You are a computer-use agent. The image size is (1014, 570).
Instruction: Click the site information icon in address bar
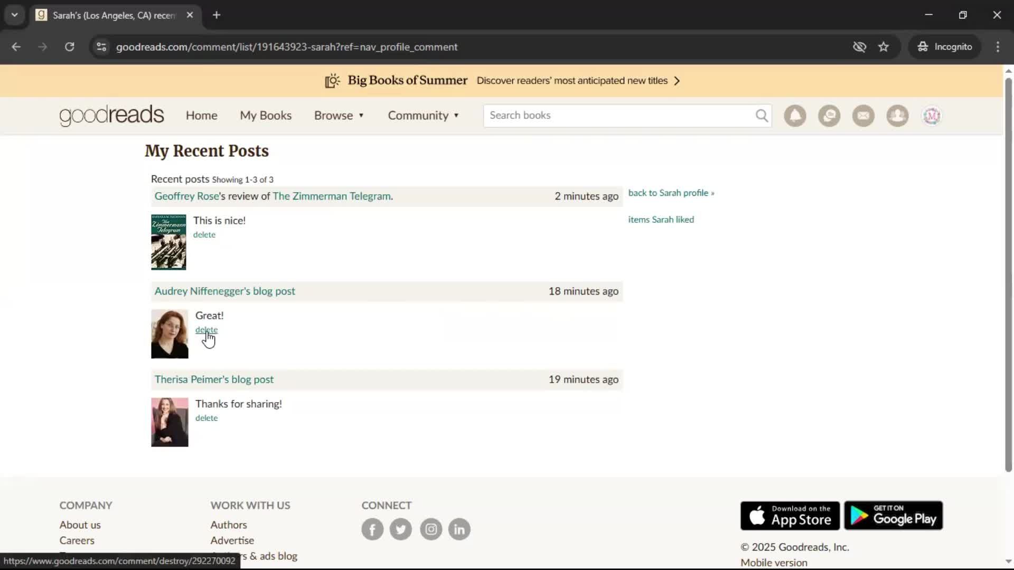pos(101,47)
